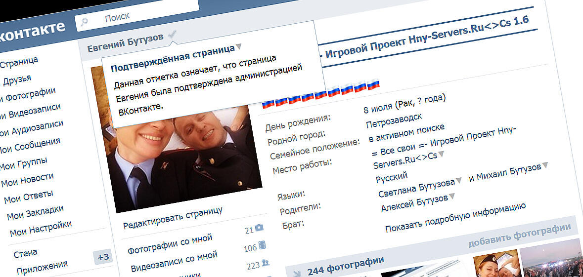Viewport: 583px width, 277px height.
Task: Click the film icon next to 106
Action: tap(262, 245)
